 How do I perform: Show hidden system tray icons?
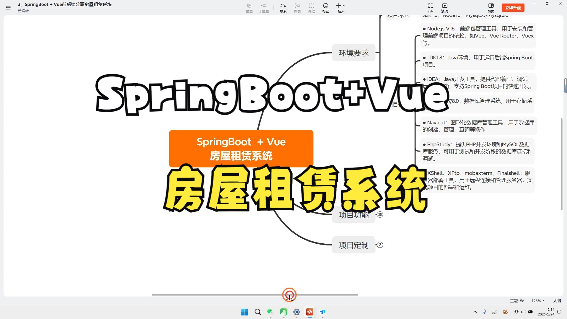click(x=475, y=312)
